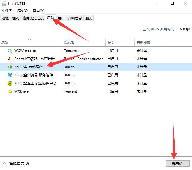Switch to the 应用历史记录 tab

click(x=33, y=18)
